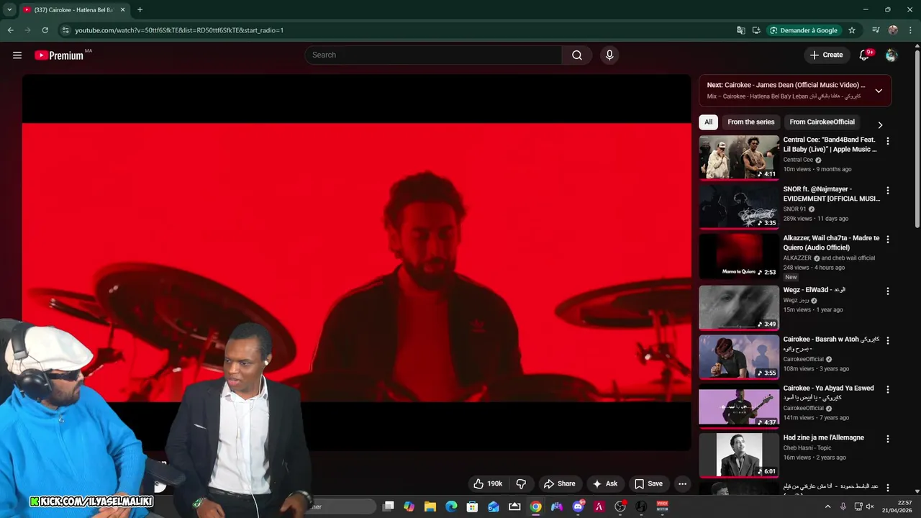
Task: Expand the Next: Cairokee James Dean mix panel
Action: tap(879, 91)
